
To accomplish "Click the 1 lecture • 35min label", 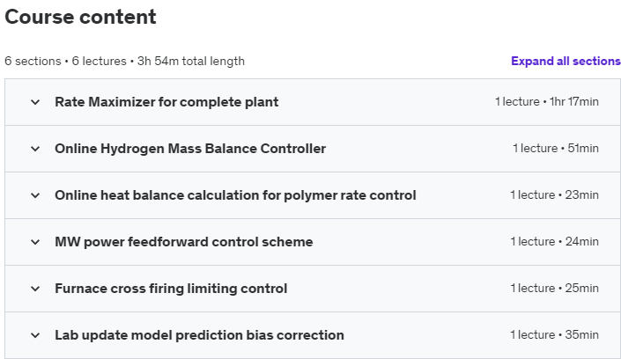I will (554, 335).
